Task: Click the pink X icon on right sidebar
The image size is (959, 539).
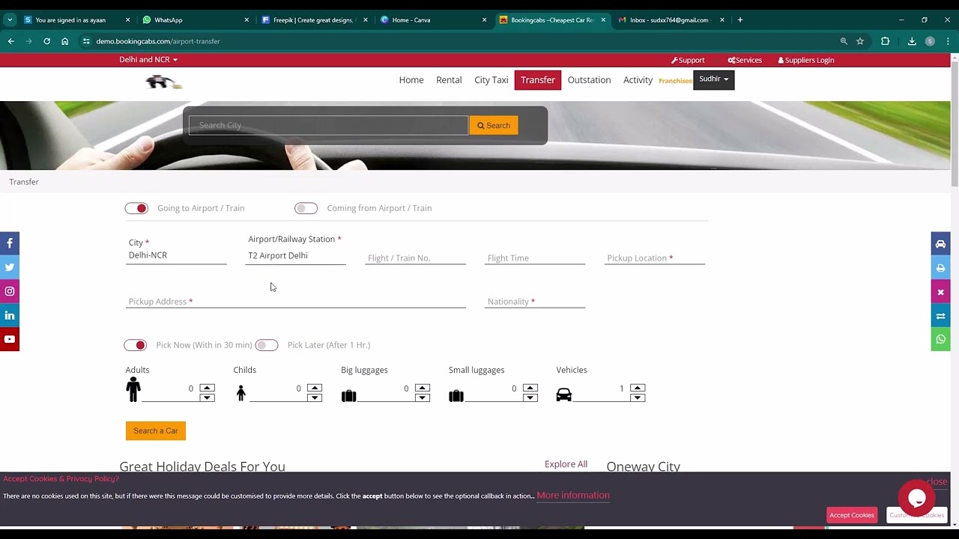Action: [940, 292]
